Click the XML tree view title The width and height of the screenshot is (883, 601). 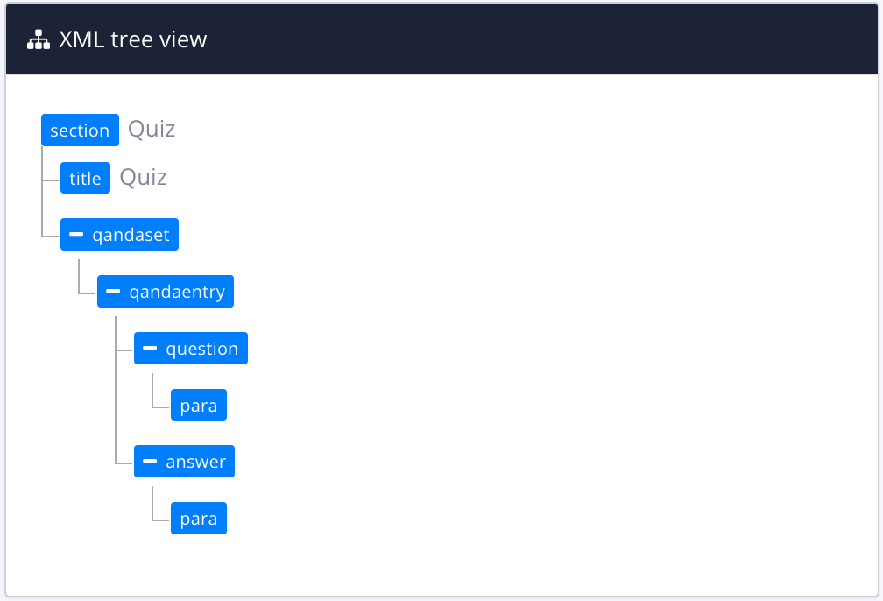click(x=132, y=39)
